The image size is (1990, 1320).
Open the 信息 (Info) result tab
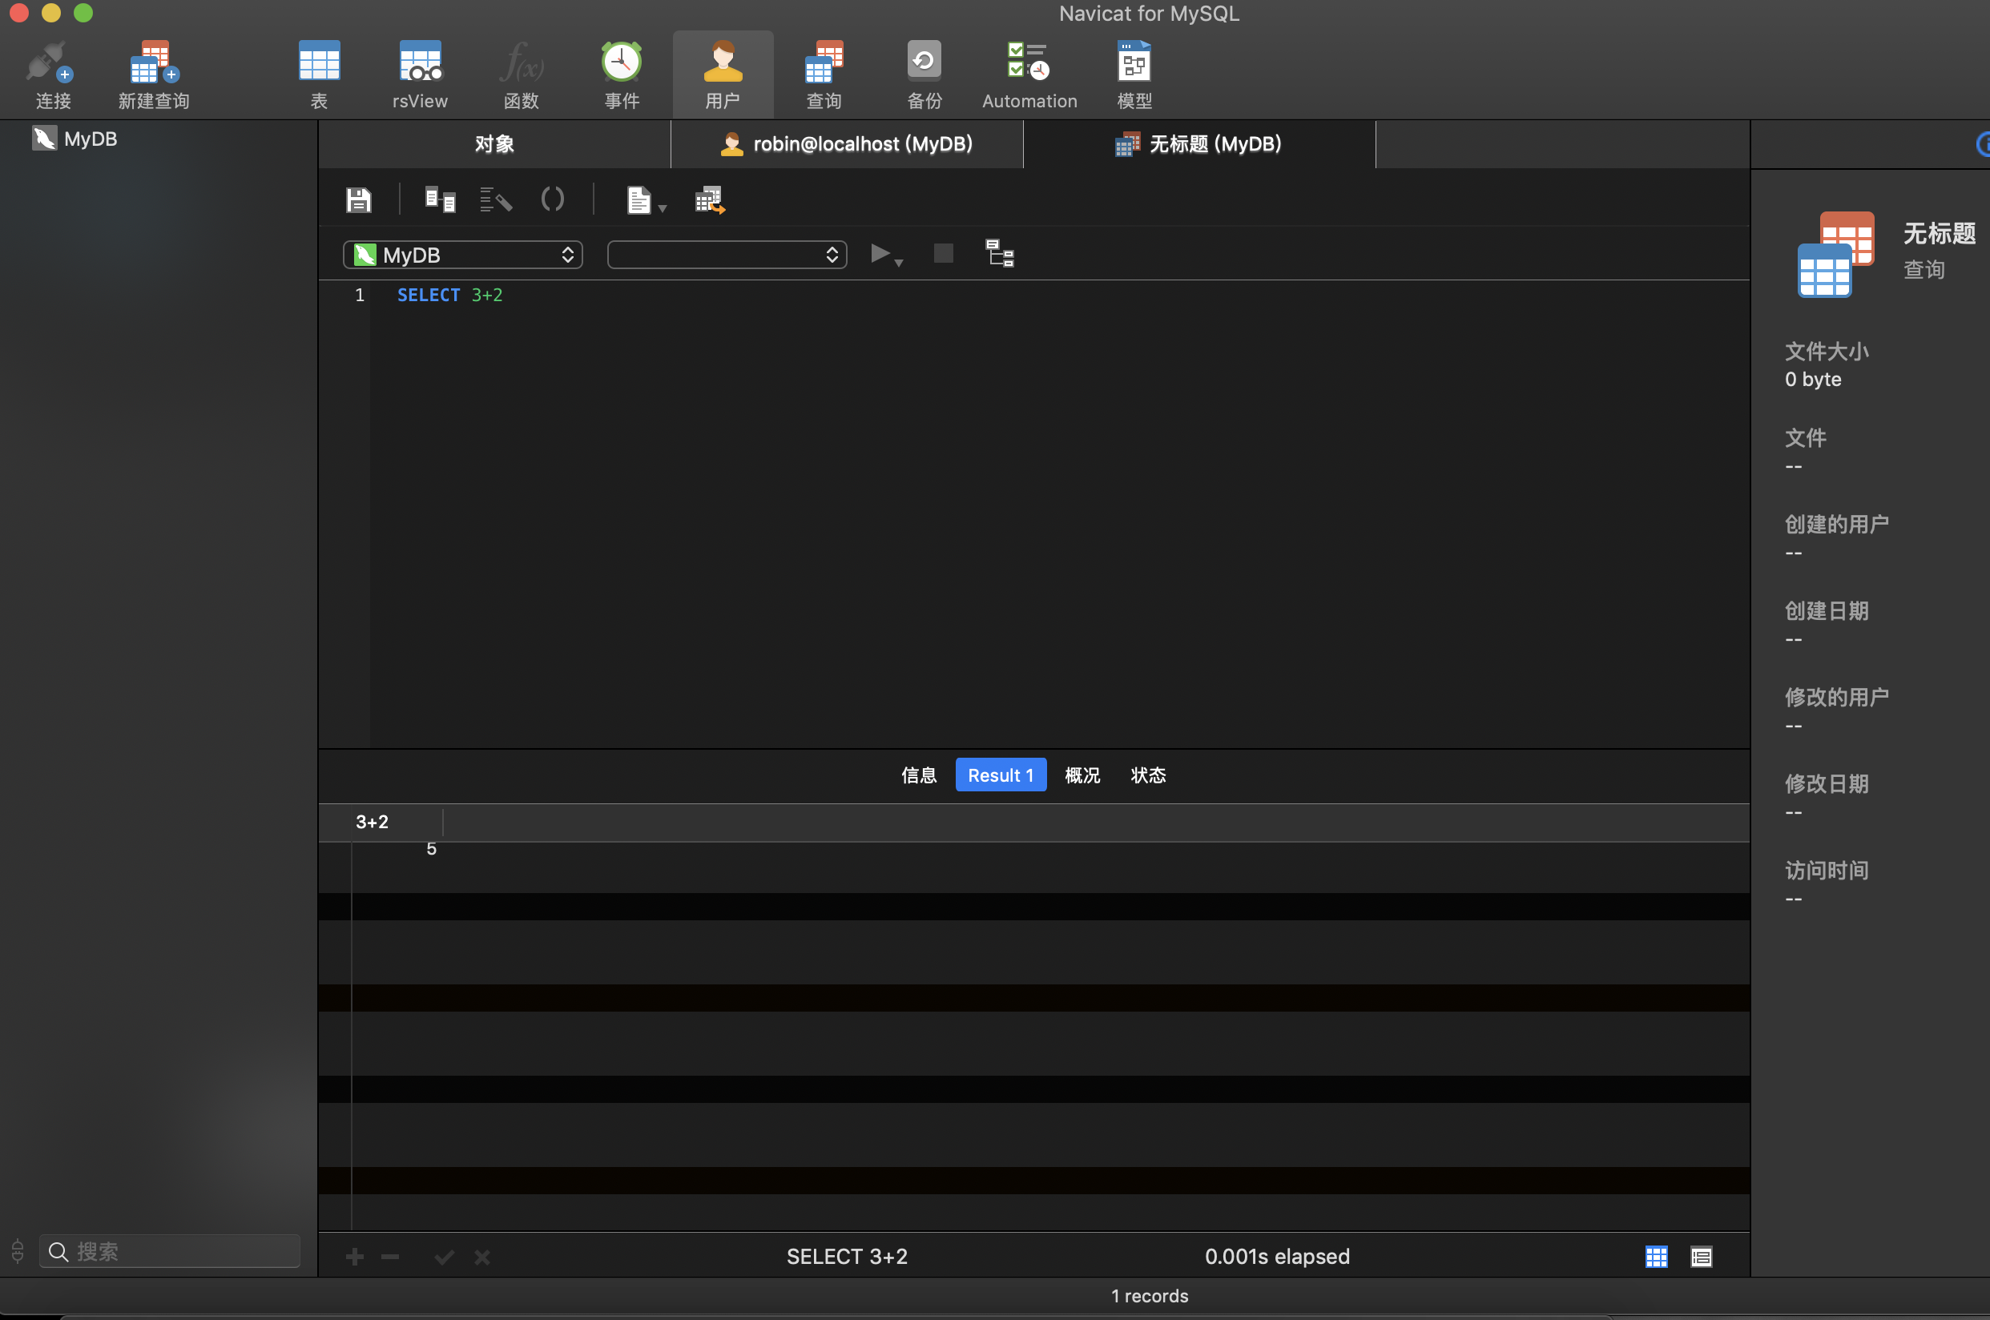(x=918, y=775)
